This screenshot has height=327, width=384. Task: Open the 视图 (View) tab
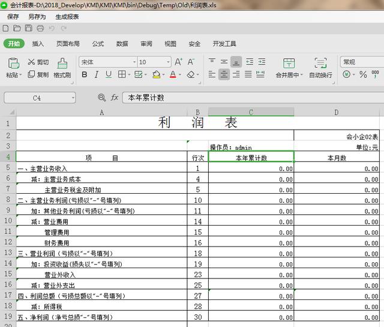(170, 44)
